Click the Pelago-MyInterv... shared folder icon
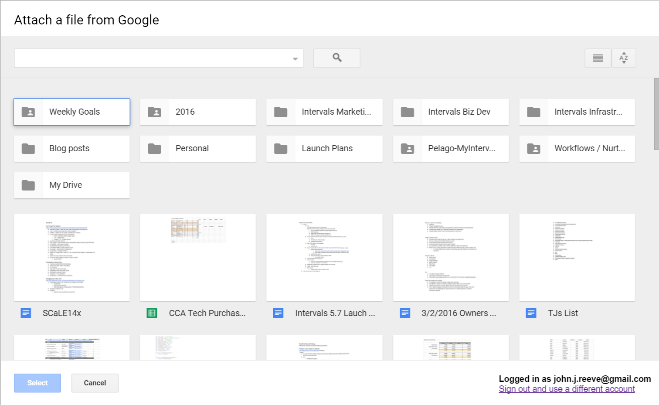This screenshot has width=659, height=405. coord(408,149)
